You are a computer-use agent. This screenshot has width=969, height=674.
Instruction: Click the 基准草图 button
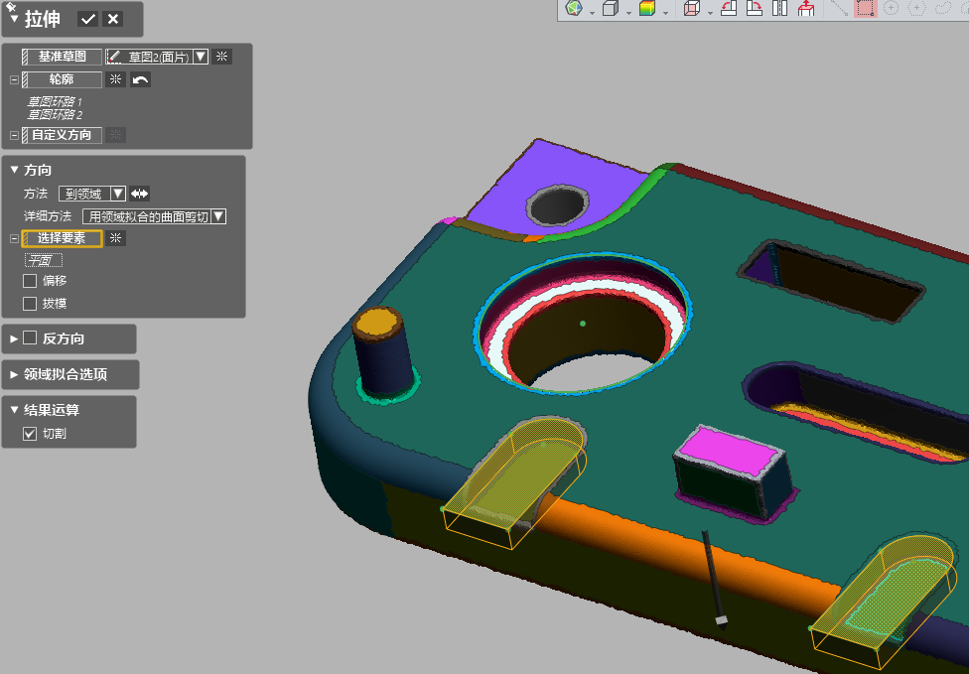click(62, 57)
